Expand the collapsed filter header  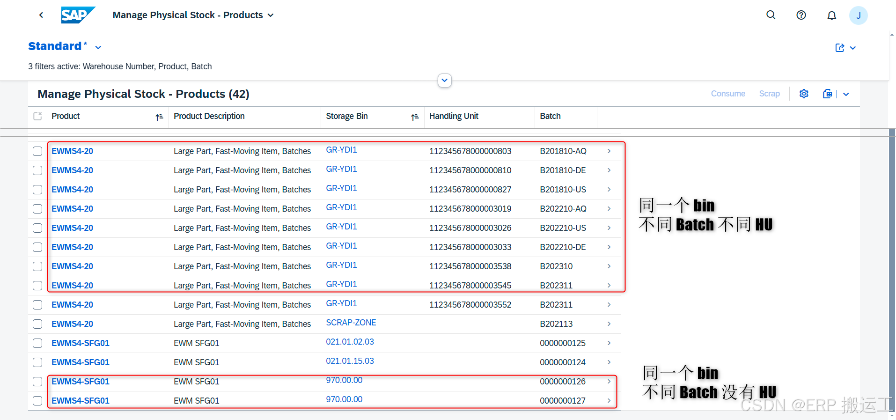tap(444, 80)
